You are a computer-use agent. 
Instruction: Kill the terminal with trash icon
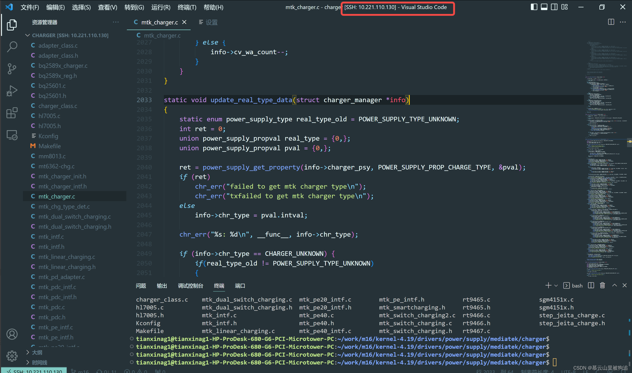(602, 285)
